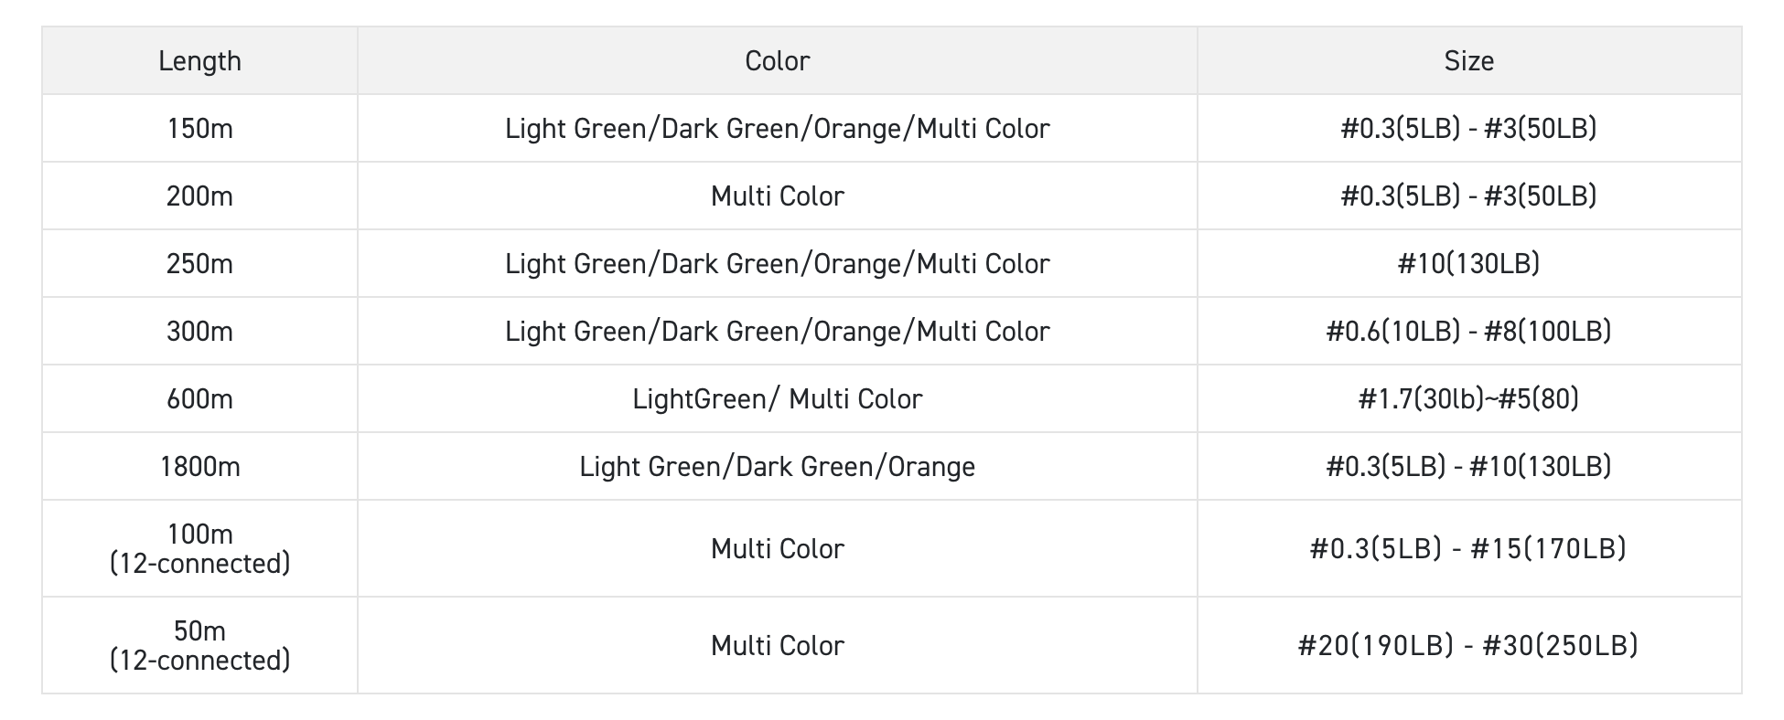Click the LightGreen/ Multi Color cell
The height and width of the screenshot is (720, 1784).
point(777,398)
